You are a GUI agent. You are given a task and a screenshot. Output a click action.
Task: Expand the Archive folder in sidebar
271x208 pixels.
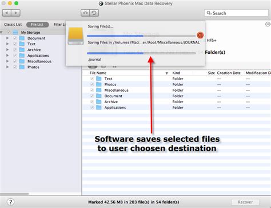coord(7,50)
